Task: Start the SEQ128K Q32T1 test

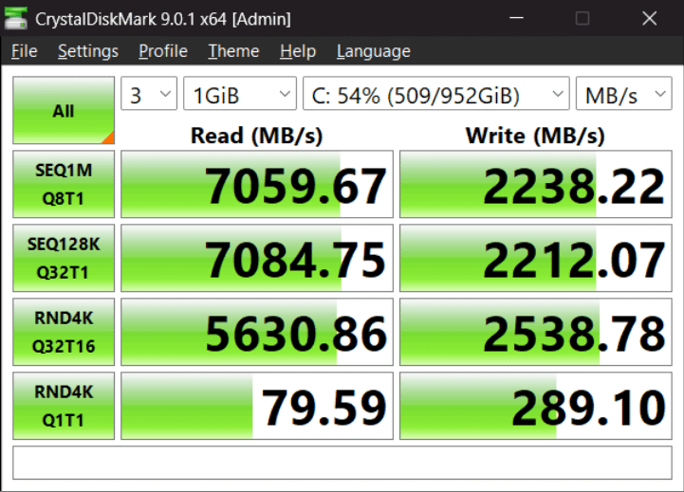Action: 64,258
